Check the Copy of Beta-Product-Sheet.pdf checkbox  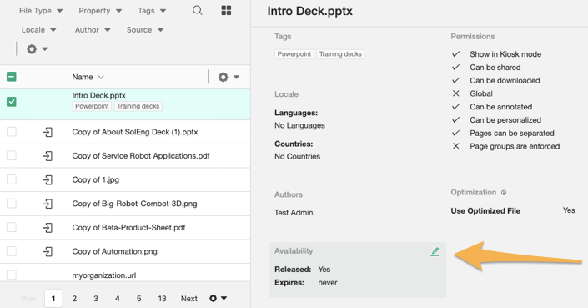[11, 227]
